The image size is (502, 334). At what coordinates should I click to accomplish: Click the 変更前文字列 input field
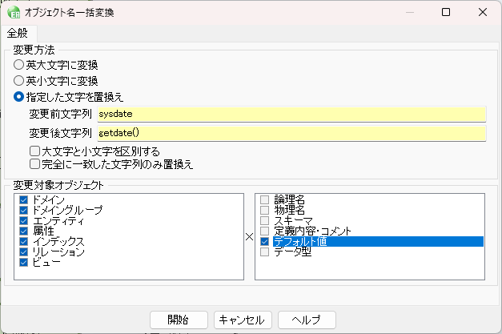point(291,114)
